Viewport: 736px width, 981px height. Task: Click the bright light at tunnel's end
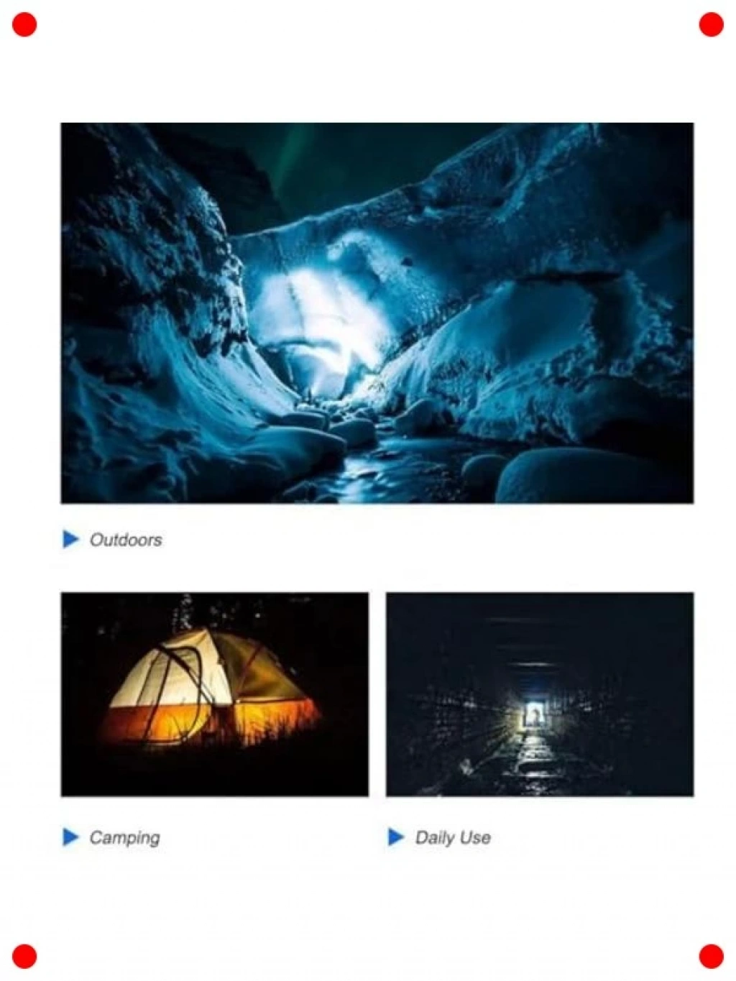tap(534, 715)
